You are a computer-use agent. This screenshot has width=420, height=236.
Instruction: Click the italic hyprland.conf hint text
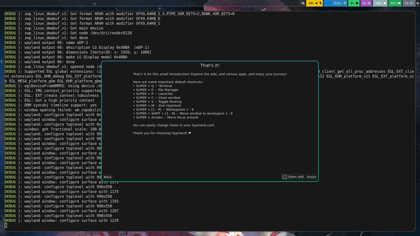[174, 125]
